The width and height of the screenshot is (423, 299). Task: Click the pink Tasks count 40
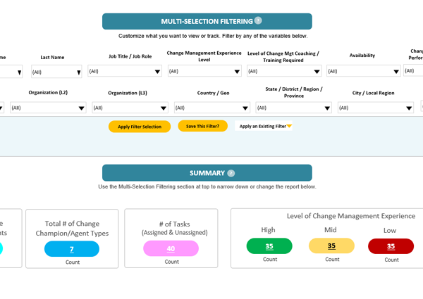tap(171, 248)
